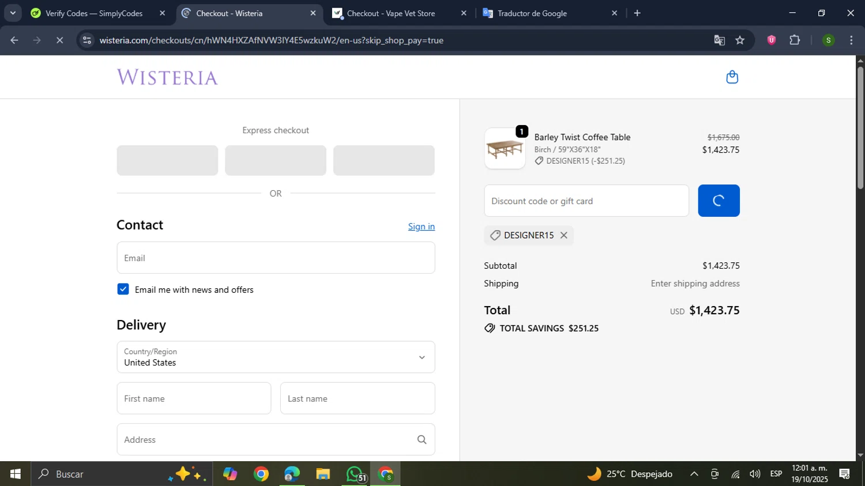Open Google Translate icon in address bar
This screenshot has height=486, width=865.
coord(719,40)
